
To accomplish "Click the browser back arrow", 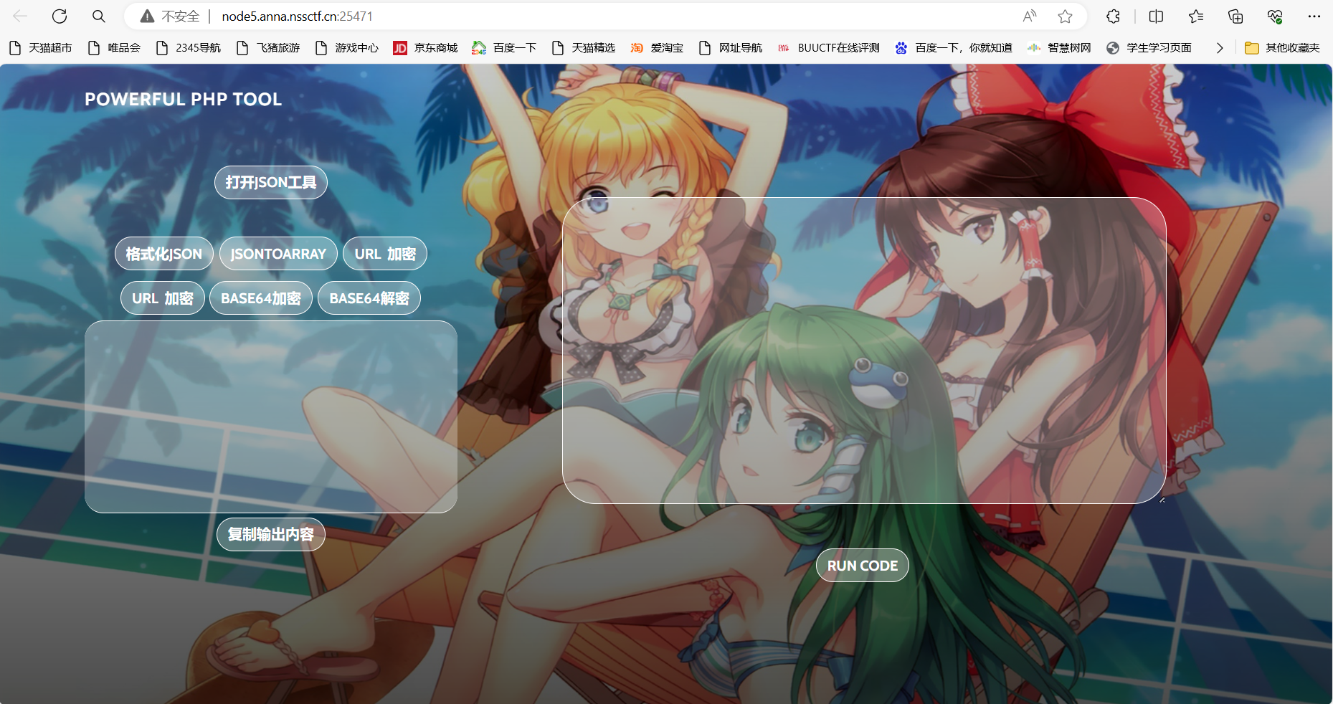I will coord(20,16).
